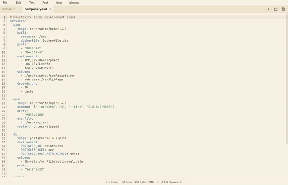Click the 'api:' service key
Image resolution: width=288 pixels, height=185 pixels.
17,99
